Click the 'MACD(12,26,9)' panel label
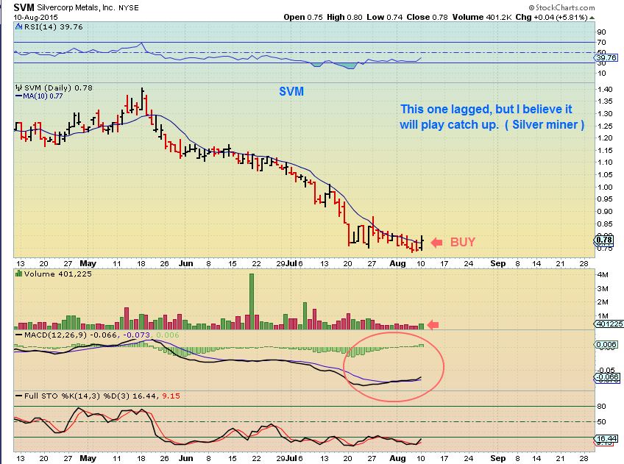Image resolution: width=624 pixels, height=464 pixels. point(55,335)
